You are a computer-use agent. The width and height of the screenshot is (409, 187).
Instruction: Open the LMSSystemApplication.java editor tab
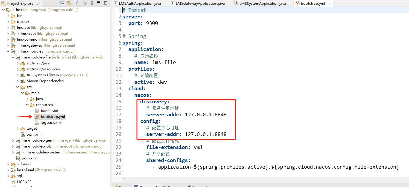click(262, 4)
